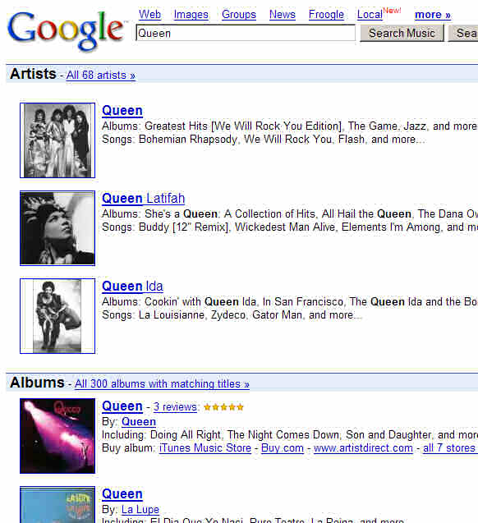Viewport: 478px width, 523px height.
Task: Click the Artists section heading
Action: coord(33,74)
